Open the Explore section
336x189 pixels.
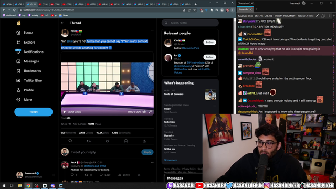[26, 42]
